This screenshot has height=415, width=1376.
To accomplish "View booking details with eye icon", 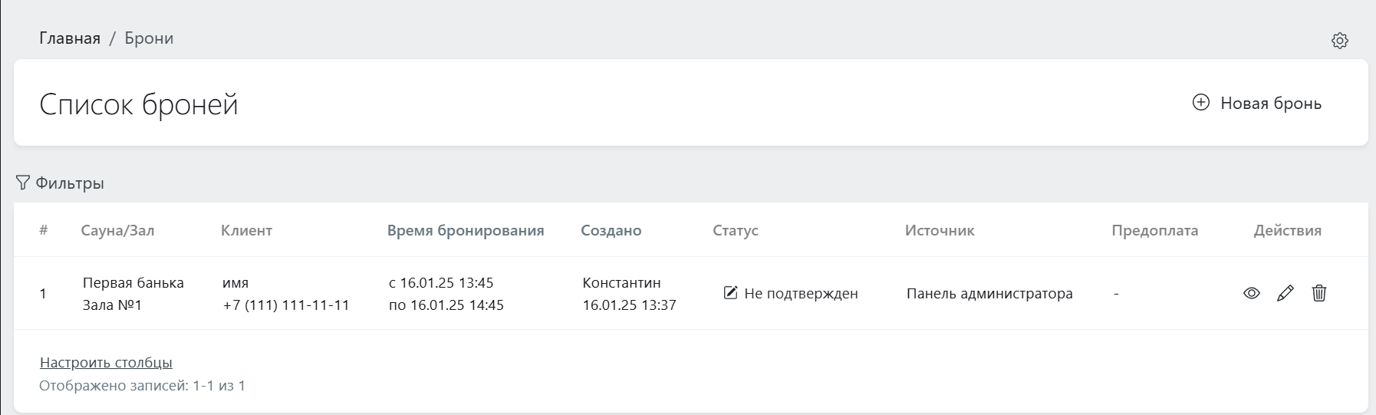I will (x=1251, y=293).
